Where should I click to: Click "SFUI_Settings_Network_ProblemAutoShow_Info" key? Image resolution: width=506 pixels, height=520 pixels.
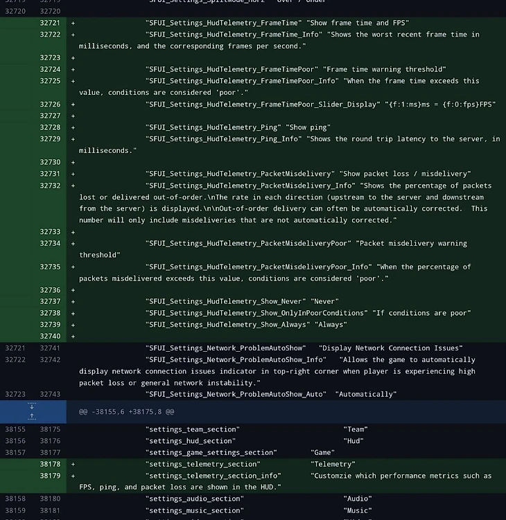click(236, 360)
